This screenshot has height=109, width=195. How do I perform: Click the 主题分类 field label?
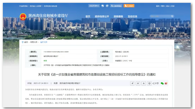click(x=105, y=52)
